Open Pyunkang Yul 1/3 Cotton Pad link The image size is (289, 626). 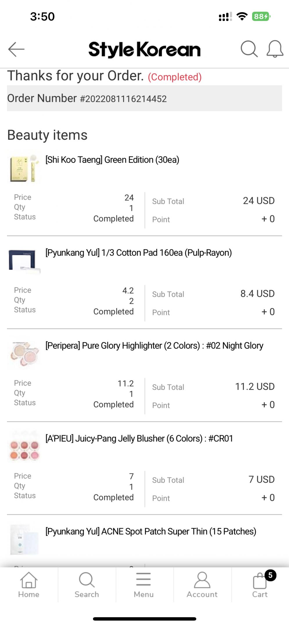pyautogui.click(x=139, y=252)
